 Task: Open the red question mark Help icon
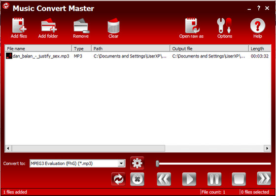tap(257, 26)
